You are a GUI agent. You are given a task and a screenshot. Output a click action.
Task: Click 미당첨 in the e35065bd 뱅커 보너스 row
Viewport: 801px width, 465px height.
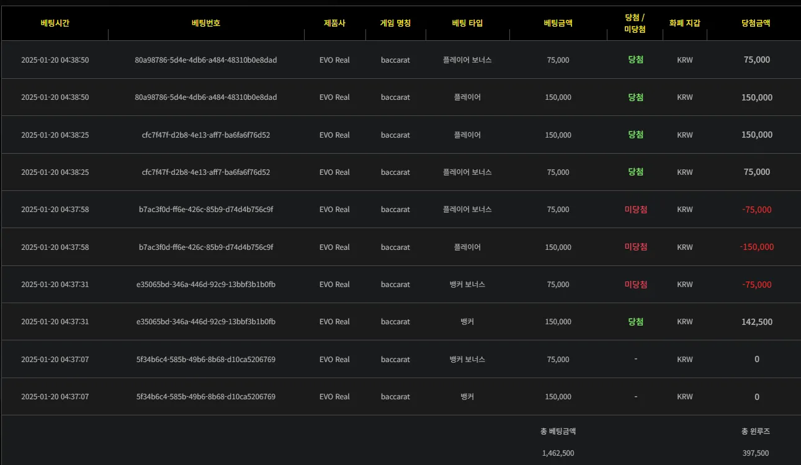coord(635,285)
